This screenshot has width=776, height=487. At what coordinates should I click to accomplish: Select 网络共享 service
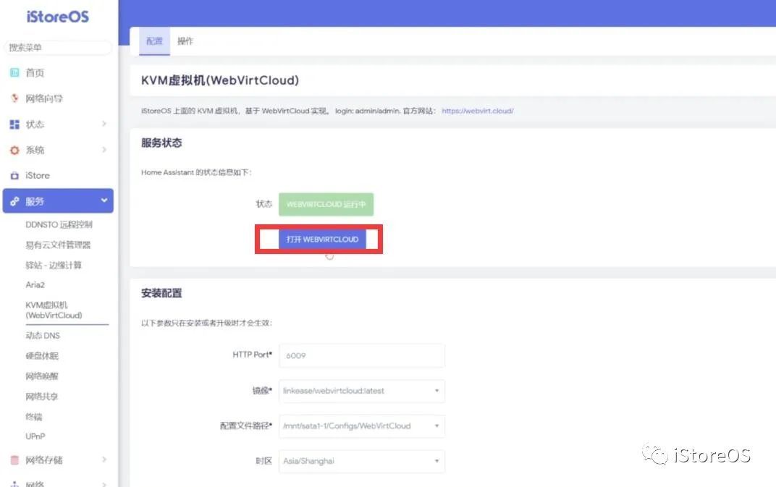42,397
